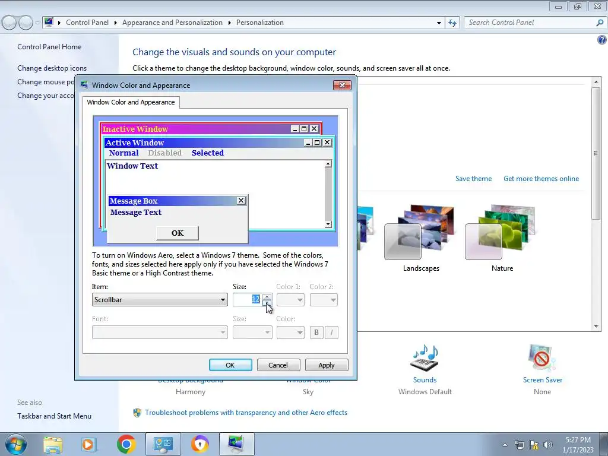Image resolution: width=608 pixels, height=456 pixels.
Task: Click the Screen Saver link text
Action: pyautogui.click(x=543, y=380)
